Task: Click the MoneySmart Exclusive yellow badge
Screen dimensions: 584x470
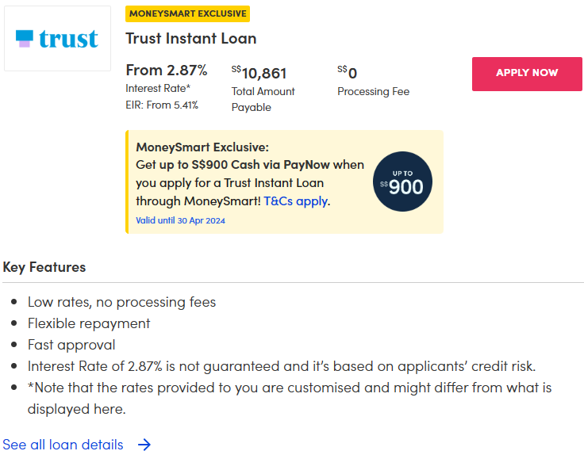Action: tap(187, 14)
